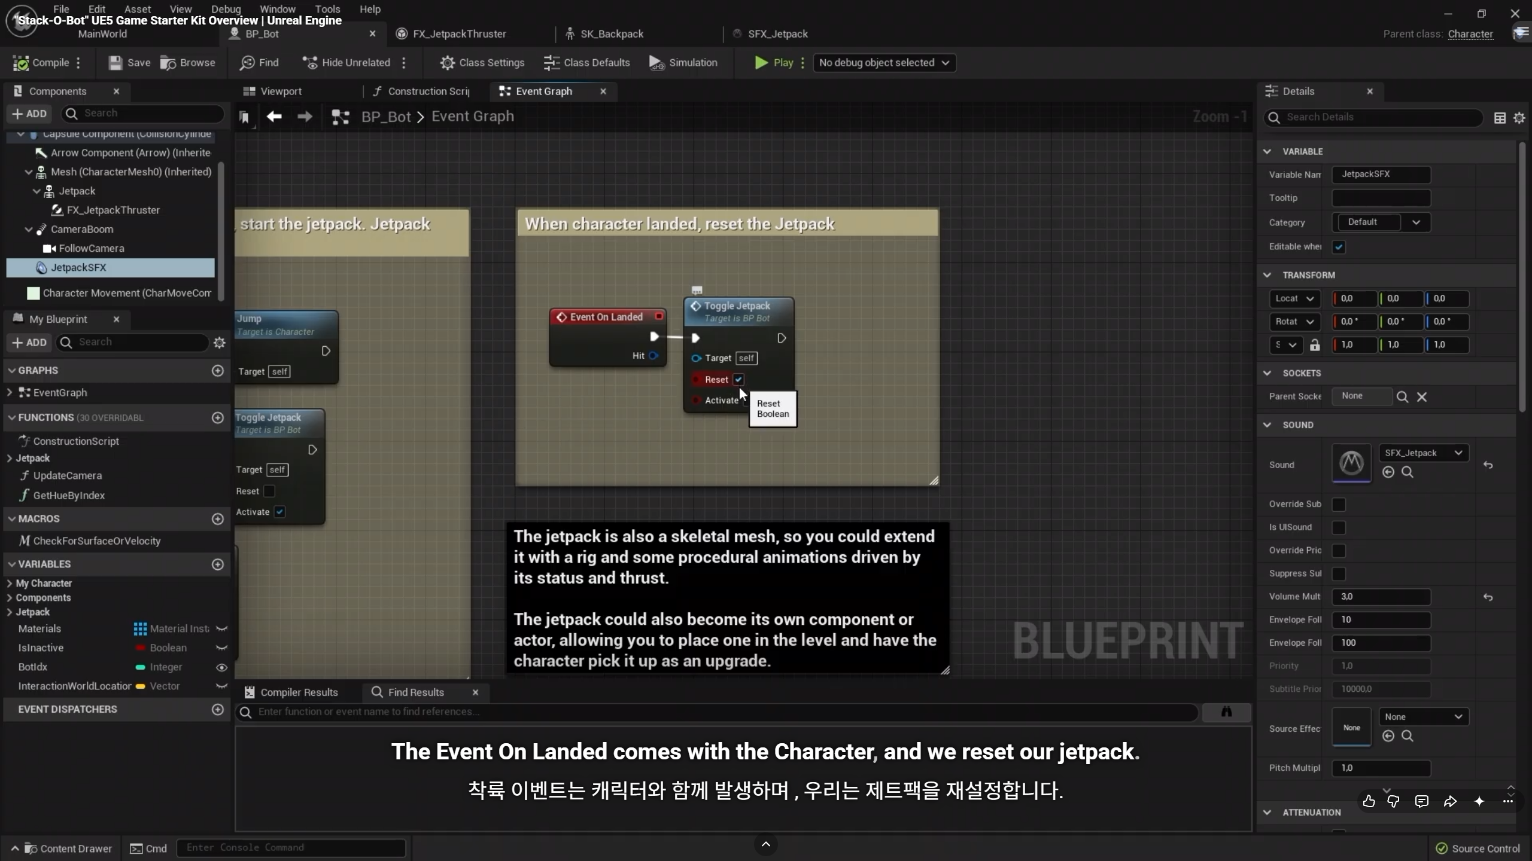The image size is (1532, 861).
Task: Enable Override Priority checkbox
Action: click(x=1339, y=551)
